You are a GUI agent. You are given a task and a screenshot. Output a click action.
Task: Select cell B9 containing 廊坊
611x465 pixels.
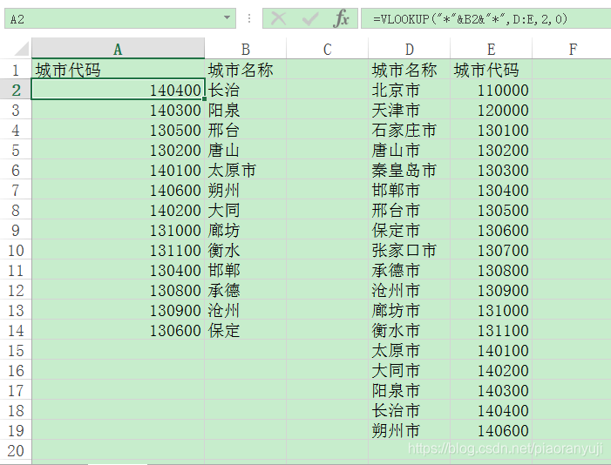pyautogui.click(x=246, y=230)
